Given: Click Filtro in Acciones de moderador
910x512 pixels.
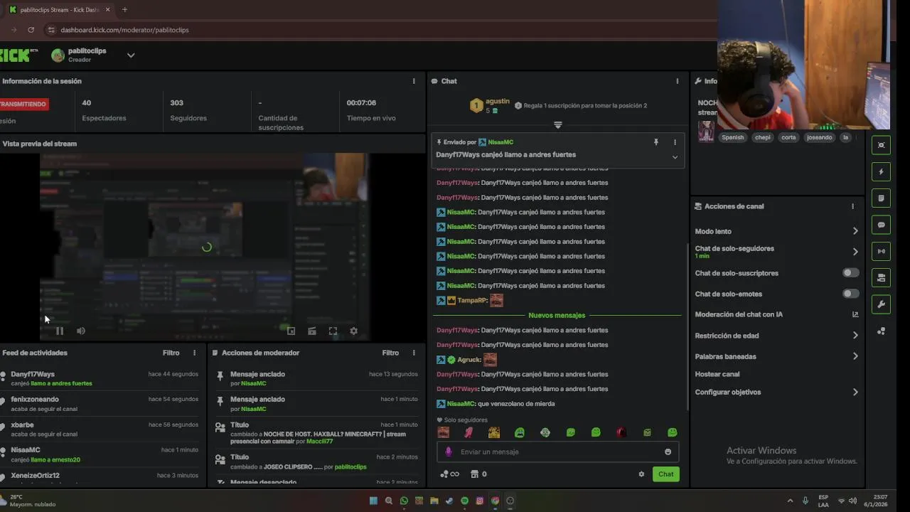Looking at the screenshot, I should pyautogui.click(x=390, y=353).
